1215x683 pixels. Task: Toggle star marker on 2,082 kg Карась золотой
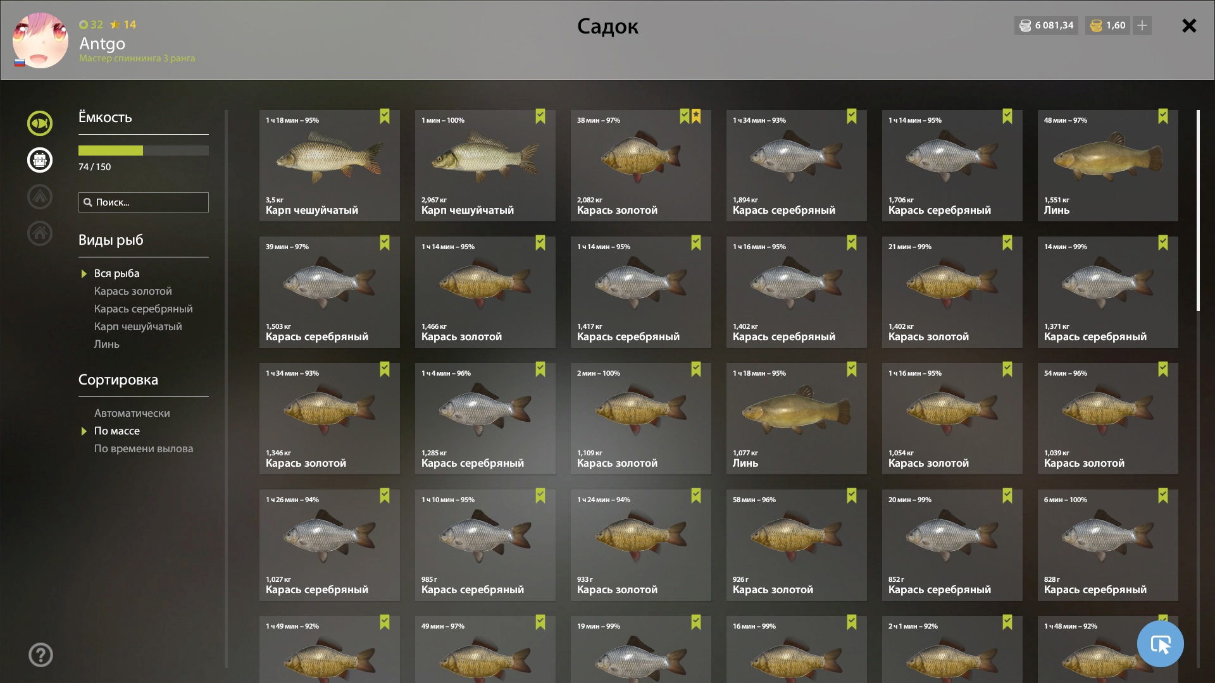click(696, 116)
